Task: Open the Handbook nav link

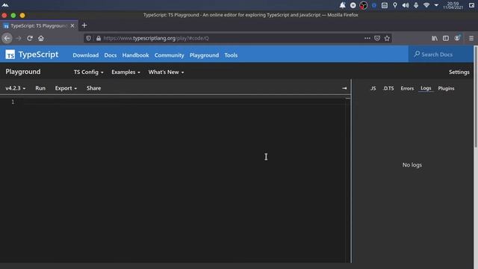Action: pyautogui.click(x=136, y=55)
